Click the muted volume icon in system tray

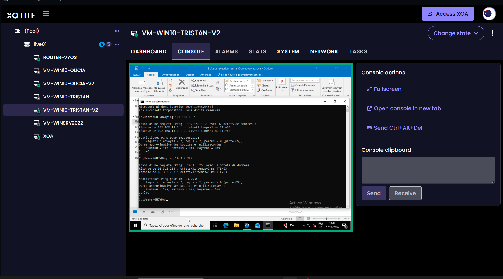(x=314, y=226)
